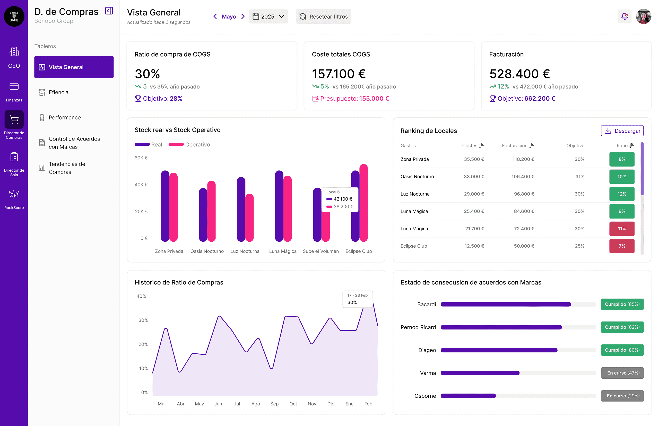Select the Vista General tab
This screenshot has height=426, width=659.
tap(74, 67)
